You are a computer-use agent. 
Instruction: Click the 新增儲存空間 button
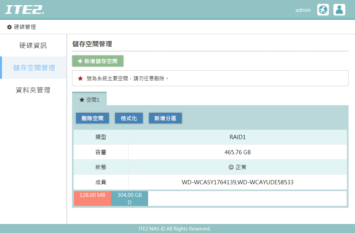(x=97, y=61)
